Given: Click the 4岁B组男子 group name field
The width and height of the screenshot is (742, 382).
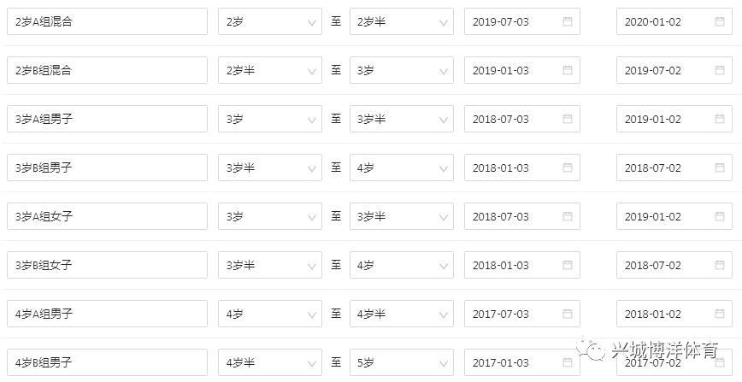Looking at the screenshot, I should pos(107,362).
